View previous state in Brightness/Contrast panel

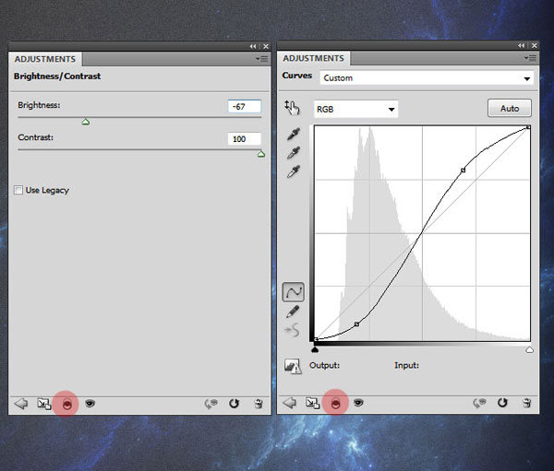coord(211,404)
